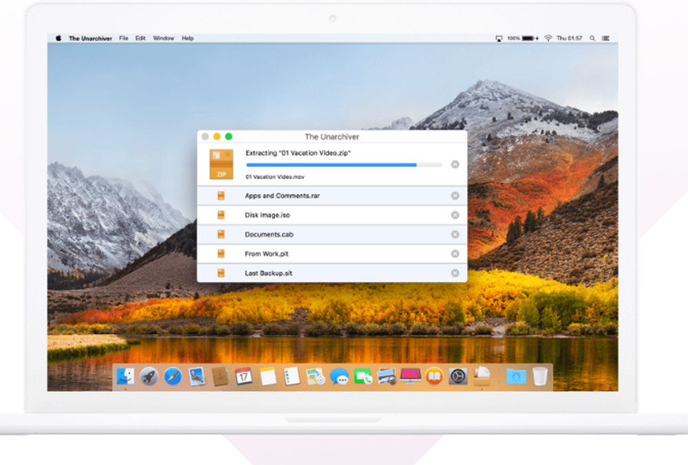Cancel extraction of 01 Vacation Video.zip
The image size is (688, 465).
pyautogui.click(x=455, y=164)
